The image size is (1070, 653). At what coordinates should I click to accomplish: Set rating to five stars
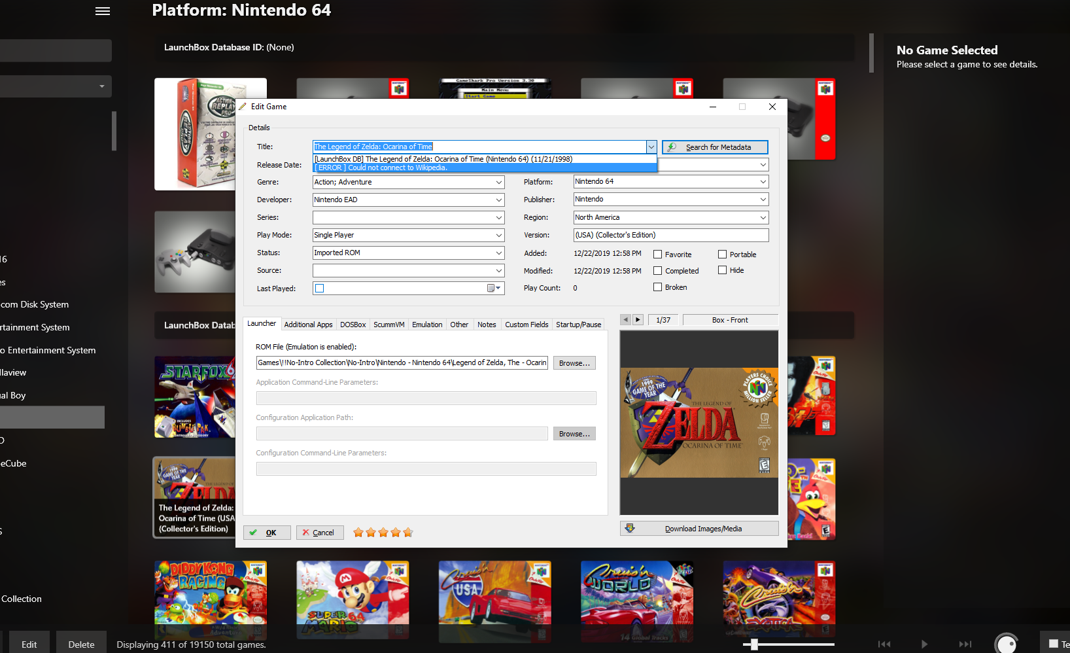click(x=408, y=533)
